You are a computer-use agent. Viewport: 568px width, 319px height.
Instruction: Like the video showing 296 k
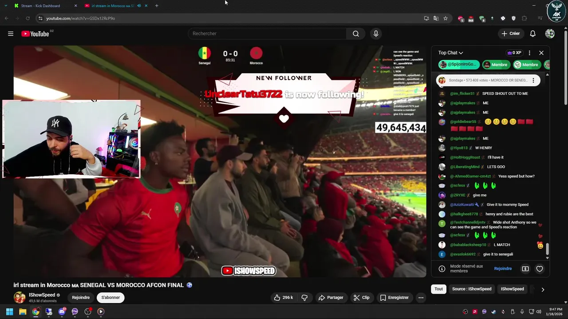pos(284,298)
